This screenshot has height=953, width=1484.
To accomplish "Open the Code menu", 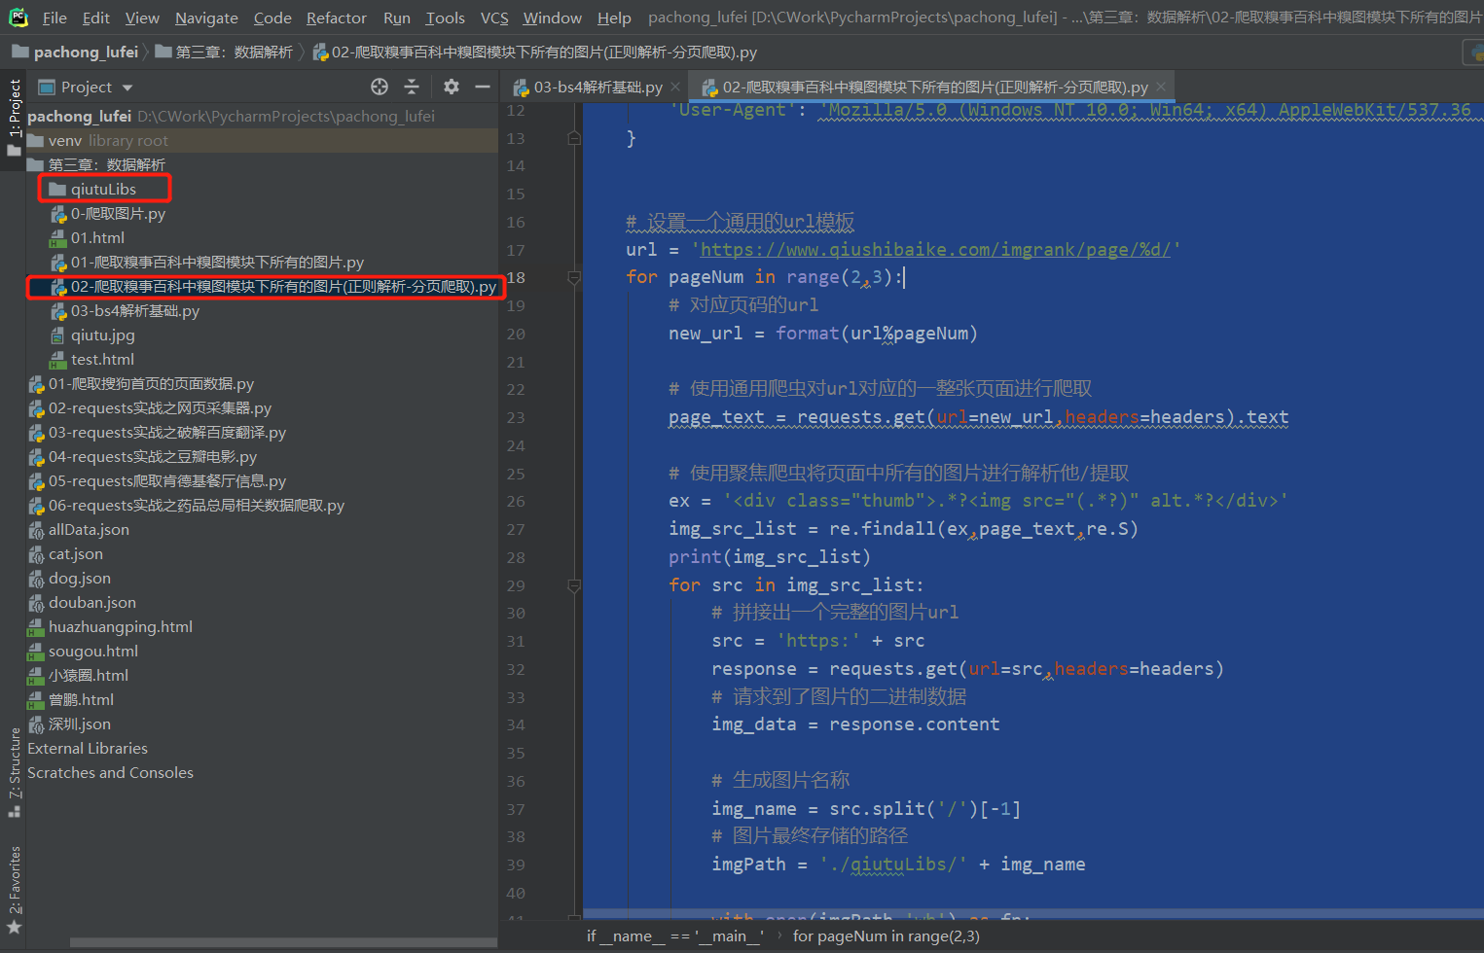I will [x=272, y=18].
